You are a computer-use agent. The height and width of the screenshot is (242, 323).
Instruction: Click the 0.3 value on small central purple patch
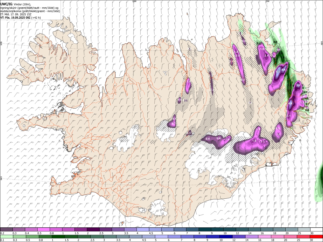[x=189, y=133]
